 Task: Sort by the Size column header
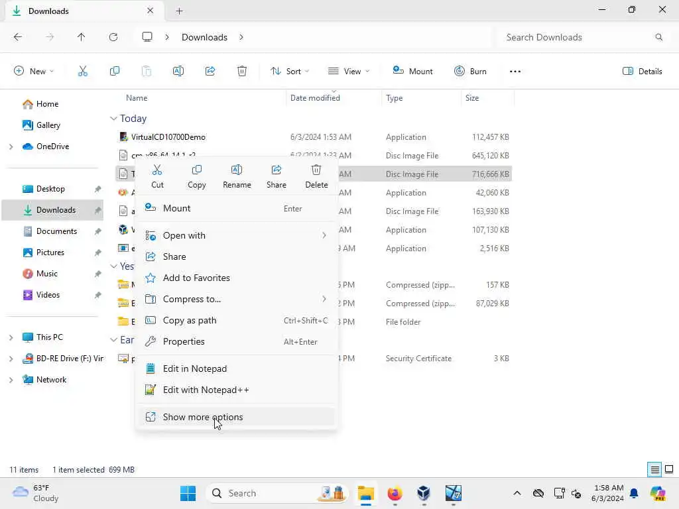click(472, 98)
